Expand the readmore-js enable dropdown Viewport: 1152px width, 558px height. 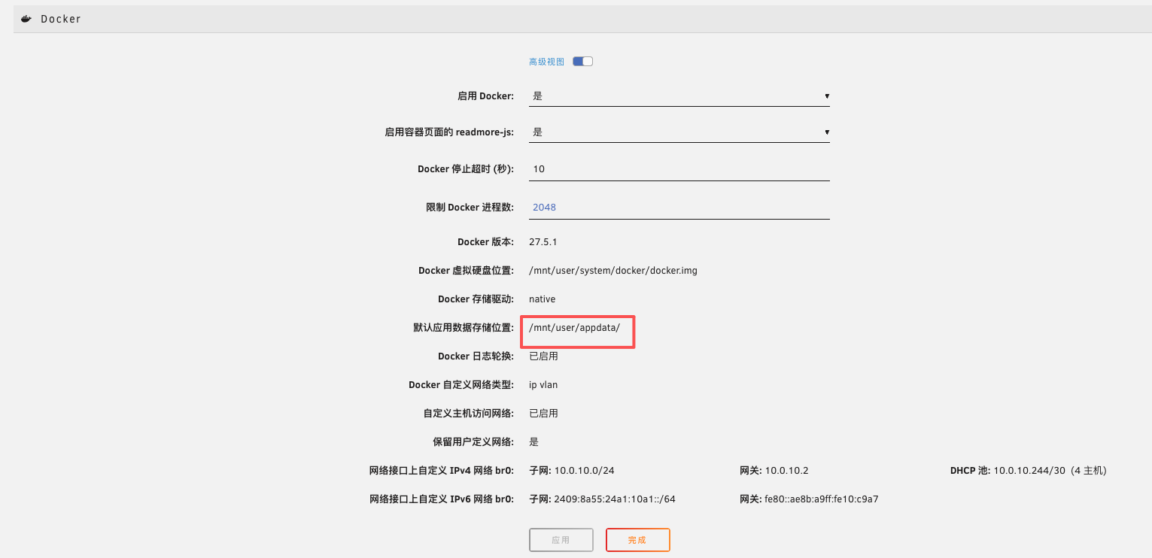(679, 132)
